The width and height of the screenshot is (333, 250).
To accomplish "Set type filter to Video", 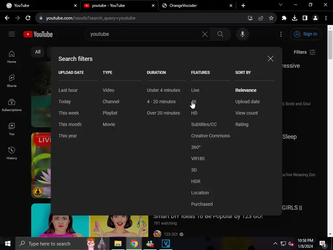I will pyautogui.click(x=108, y=90).
